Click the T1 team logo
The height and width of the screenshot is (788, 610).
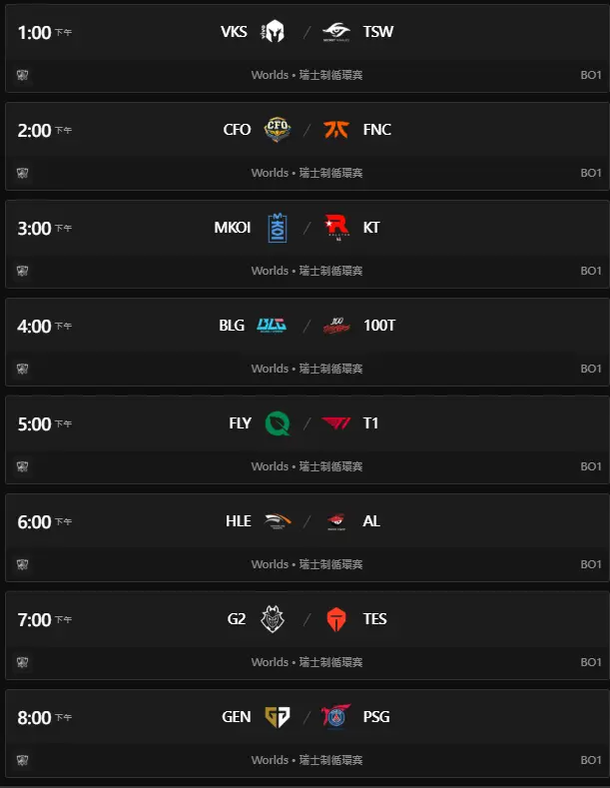[x=336, y=423]
